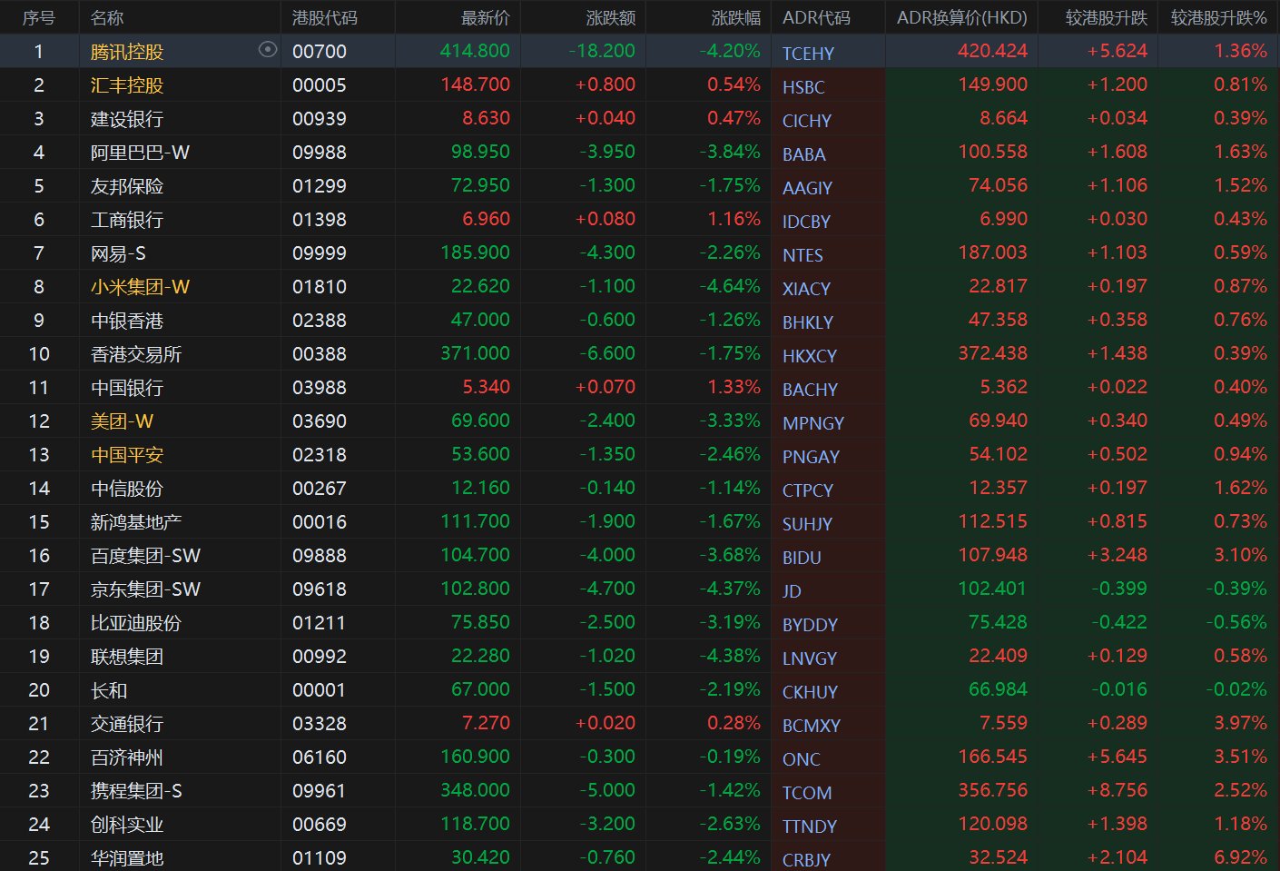This screenshot has width=1280, height=871.
Task: Open the stock name 中国平安
Action: [127, 455]
